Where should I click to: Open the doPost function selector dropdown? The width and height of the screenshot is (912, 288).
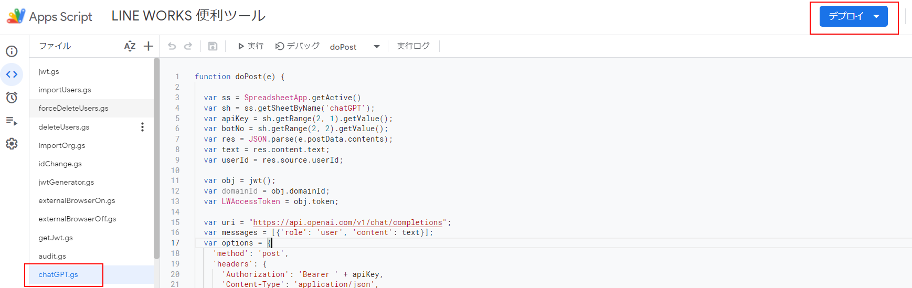point(355,47)
